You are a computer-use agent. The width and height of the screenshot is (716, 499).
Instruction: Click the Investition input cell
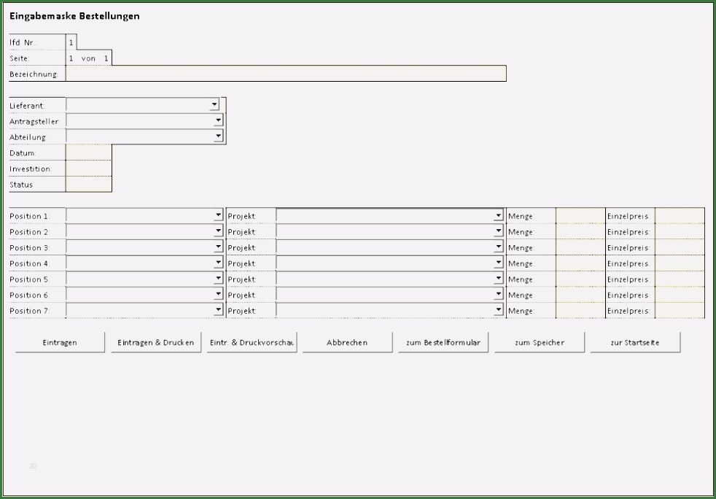[88, 169]
